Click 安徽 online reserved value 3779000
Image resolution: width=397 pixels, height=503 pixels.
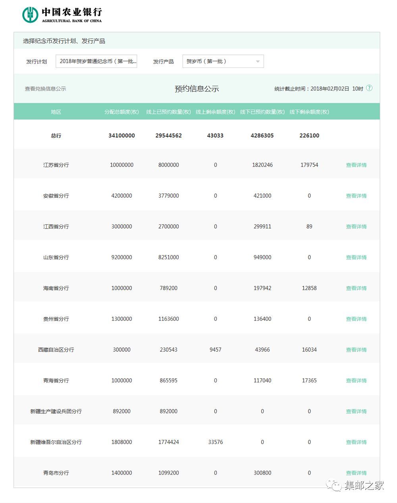(x=168, y=196)
